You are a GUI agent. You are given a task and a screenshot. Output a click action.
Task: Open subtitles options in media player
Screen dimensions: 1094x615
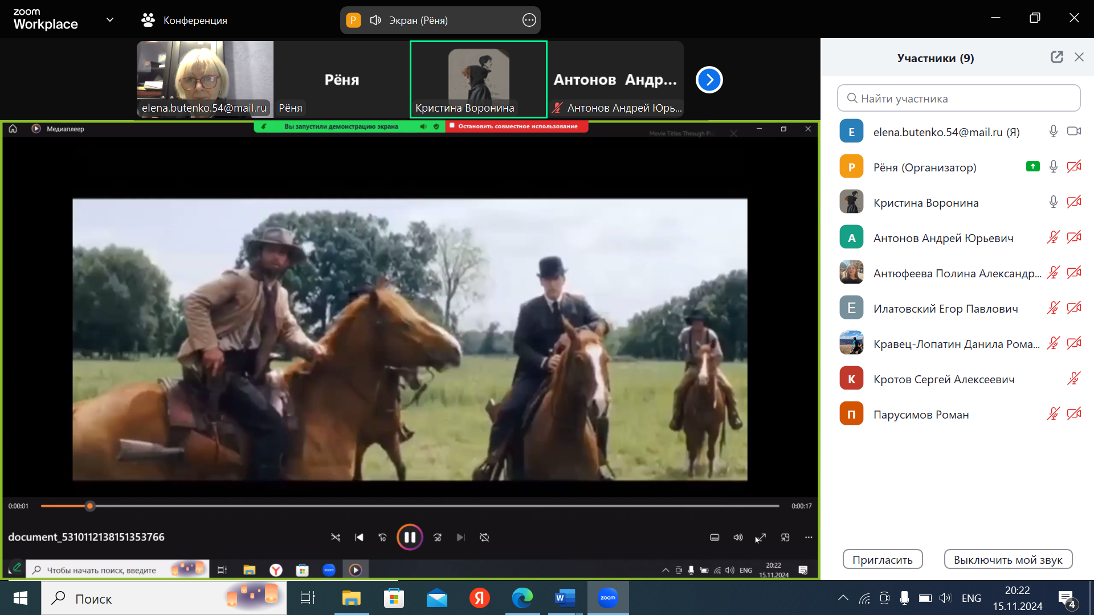[715, 537]
